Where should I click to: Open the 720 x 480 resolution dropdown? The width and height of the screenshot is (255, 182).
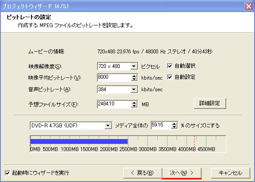[134, 66]
